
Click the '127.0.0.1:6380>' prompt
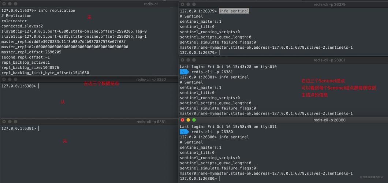pyautogui.click(x=19, y=86)
